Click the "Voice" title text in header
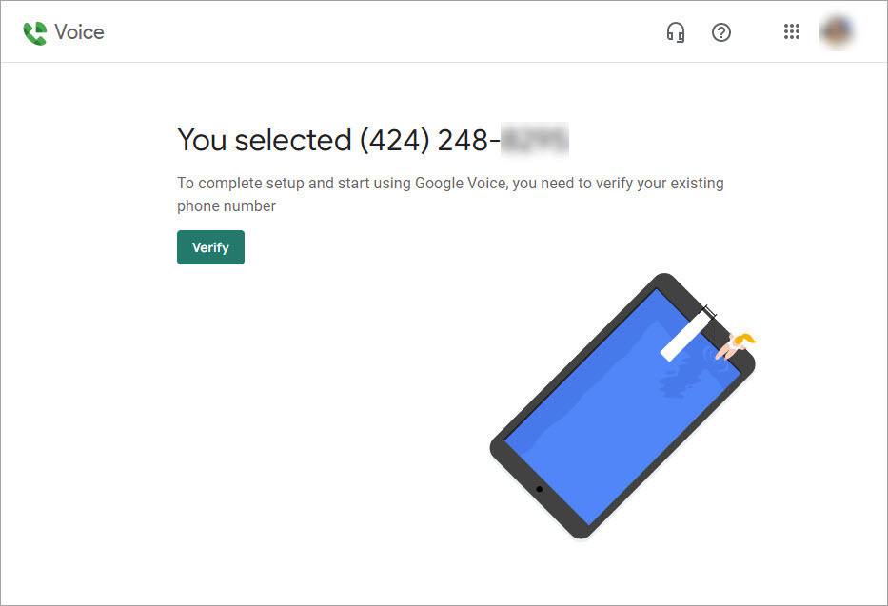The width and height of the screenshot is (888, 606). [x=79, y=32]
